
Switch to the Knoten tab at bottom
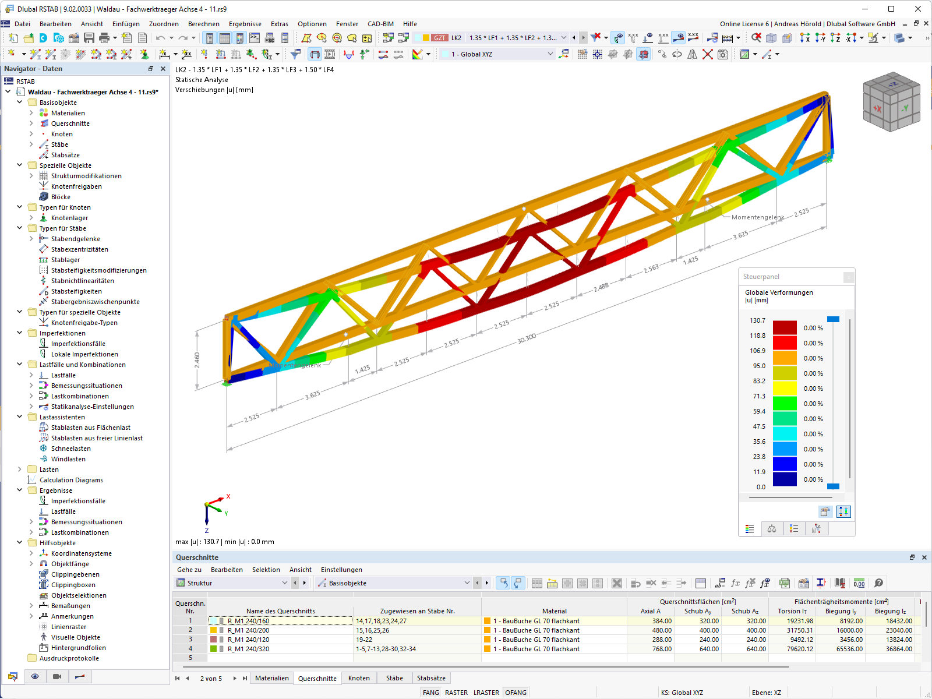pyautogui.click(x=359, y=677)
